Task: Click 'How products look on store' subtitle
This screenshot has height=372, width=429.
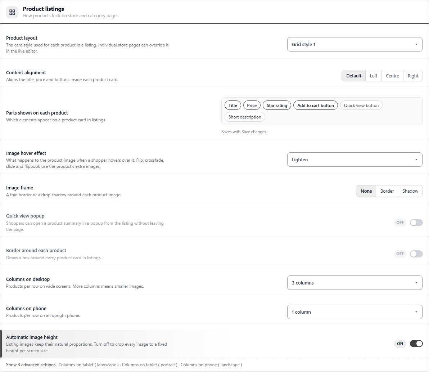Action: [71, 15]
